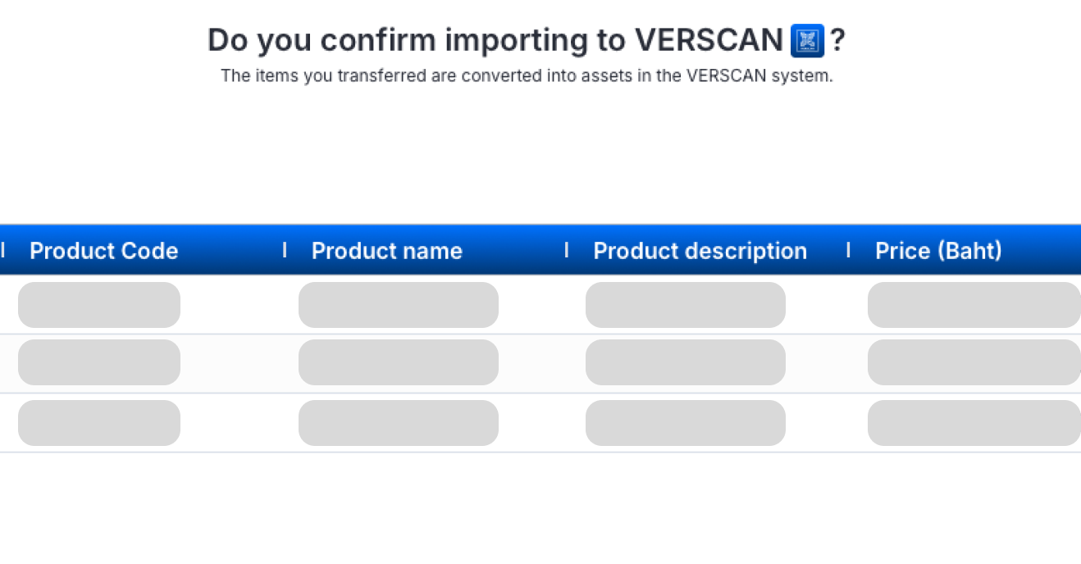Click divider before the Price (Baht) header
The width and height of the screenshot is (1081, 564).
[848, 250]
